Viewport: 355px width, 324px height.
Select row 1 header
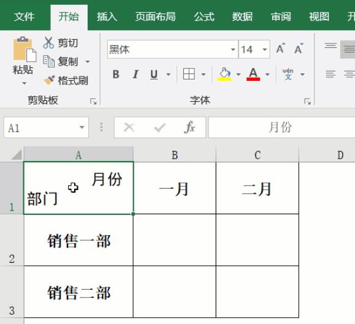(12, 188)
